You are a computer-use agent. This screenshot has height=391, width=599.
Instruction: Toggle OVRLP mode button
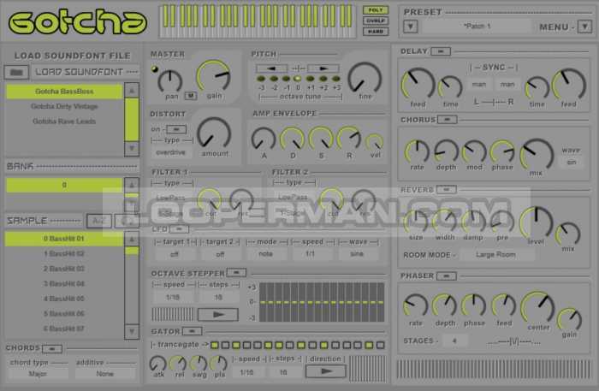point(376,21)
